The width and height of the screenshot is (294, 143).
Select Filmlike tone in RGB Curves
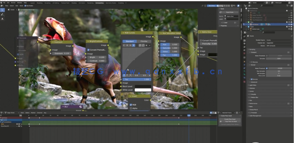click(x=144, y=41)
